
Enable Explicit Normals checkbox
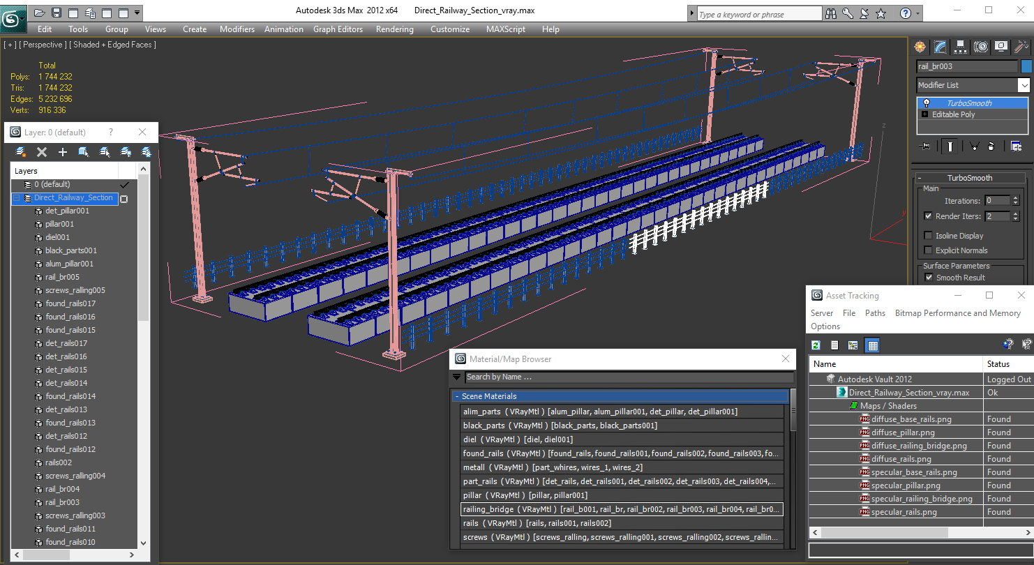(x=928, y=250)
